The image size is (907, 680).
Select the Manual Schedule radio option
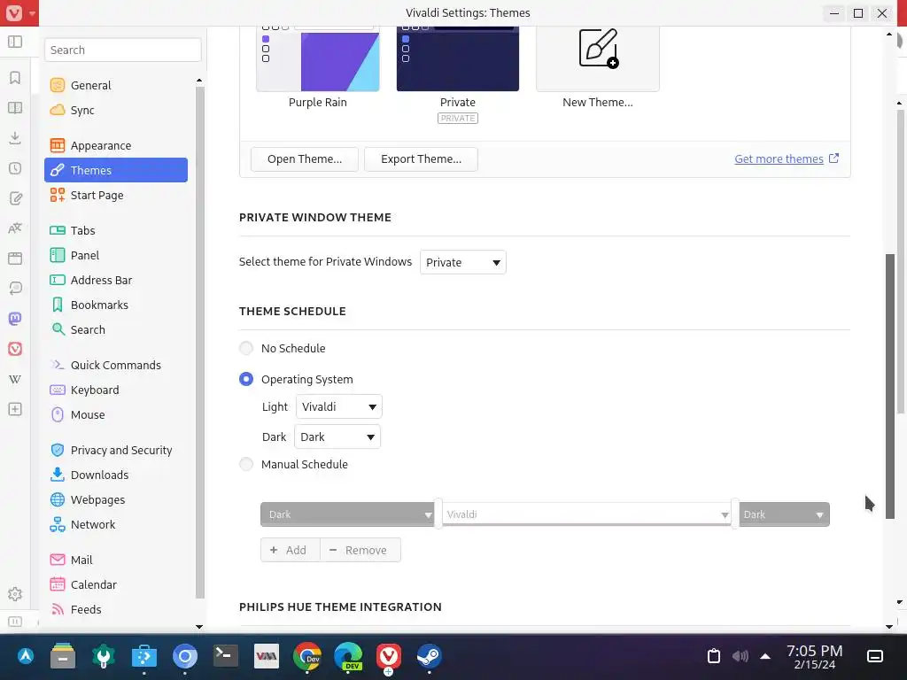click(x=246, y=464)
